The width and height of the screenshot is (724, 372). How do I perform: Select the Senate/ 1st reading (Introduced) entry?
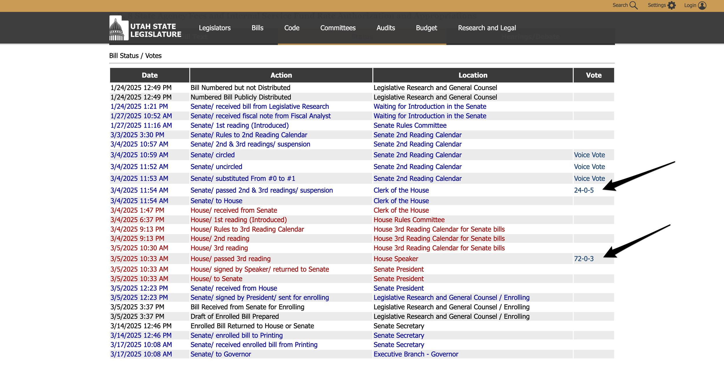tap(239, 125)
